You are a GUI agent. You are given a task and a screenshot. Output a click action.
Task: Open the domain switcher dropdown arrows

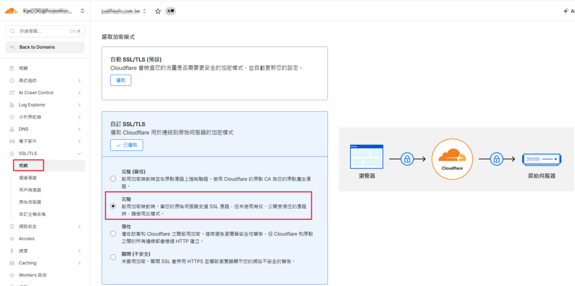coord(144,11)
